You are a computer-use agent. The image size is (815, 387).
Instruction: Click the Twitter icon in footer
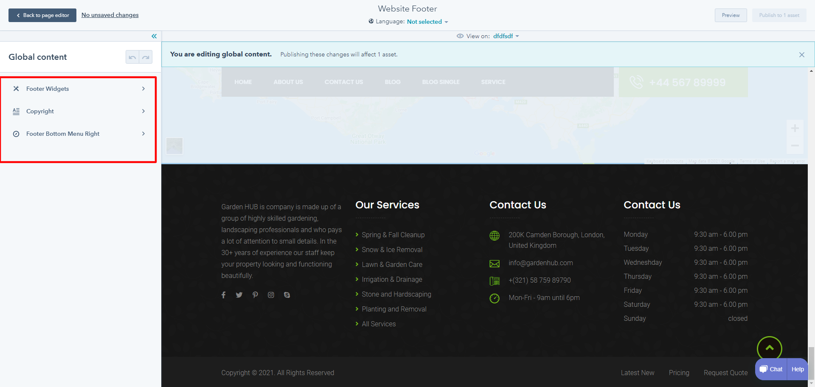pos(239,295)
